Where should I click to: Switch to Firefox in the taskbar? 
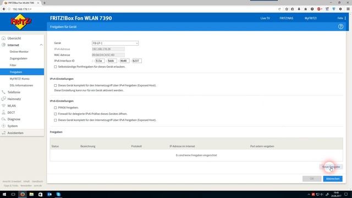click(23, 194)
